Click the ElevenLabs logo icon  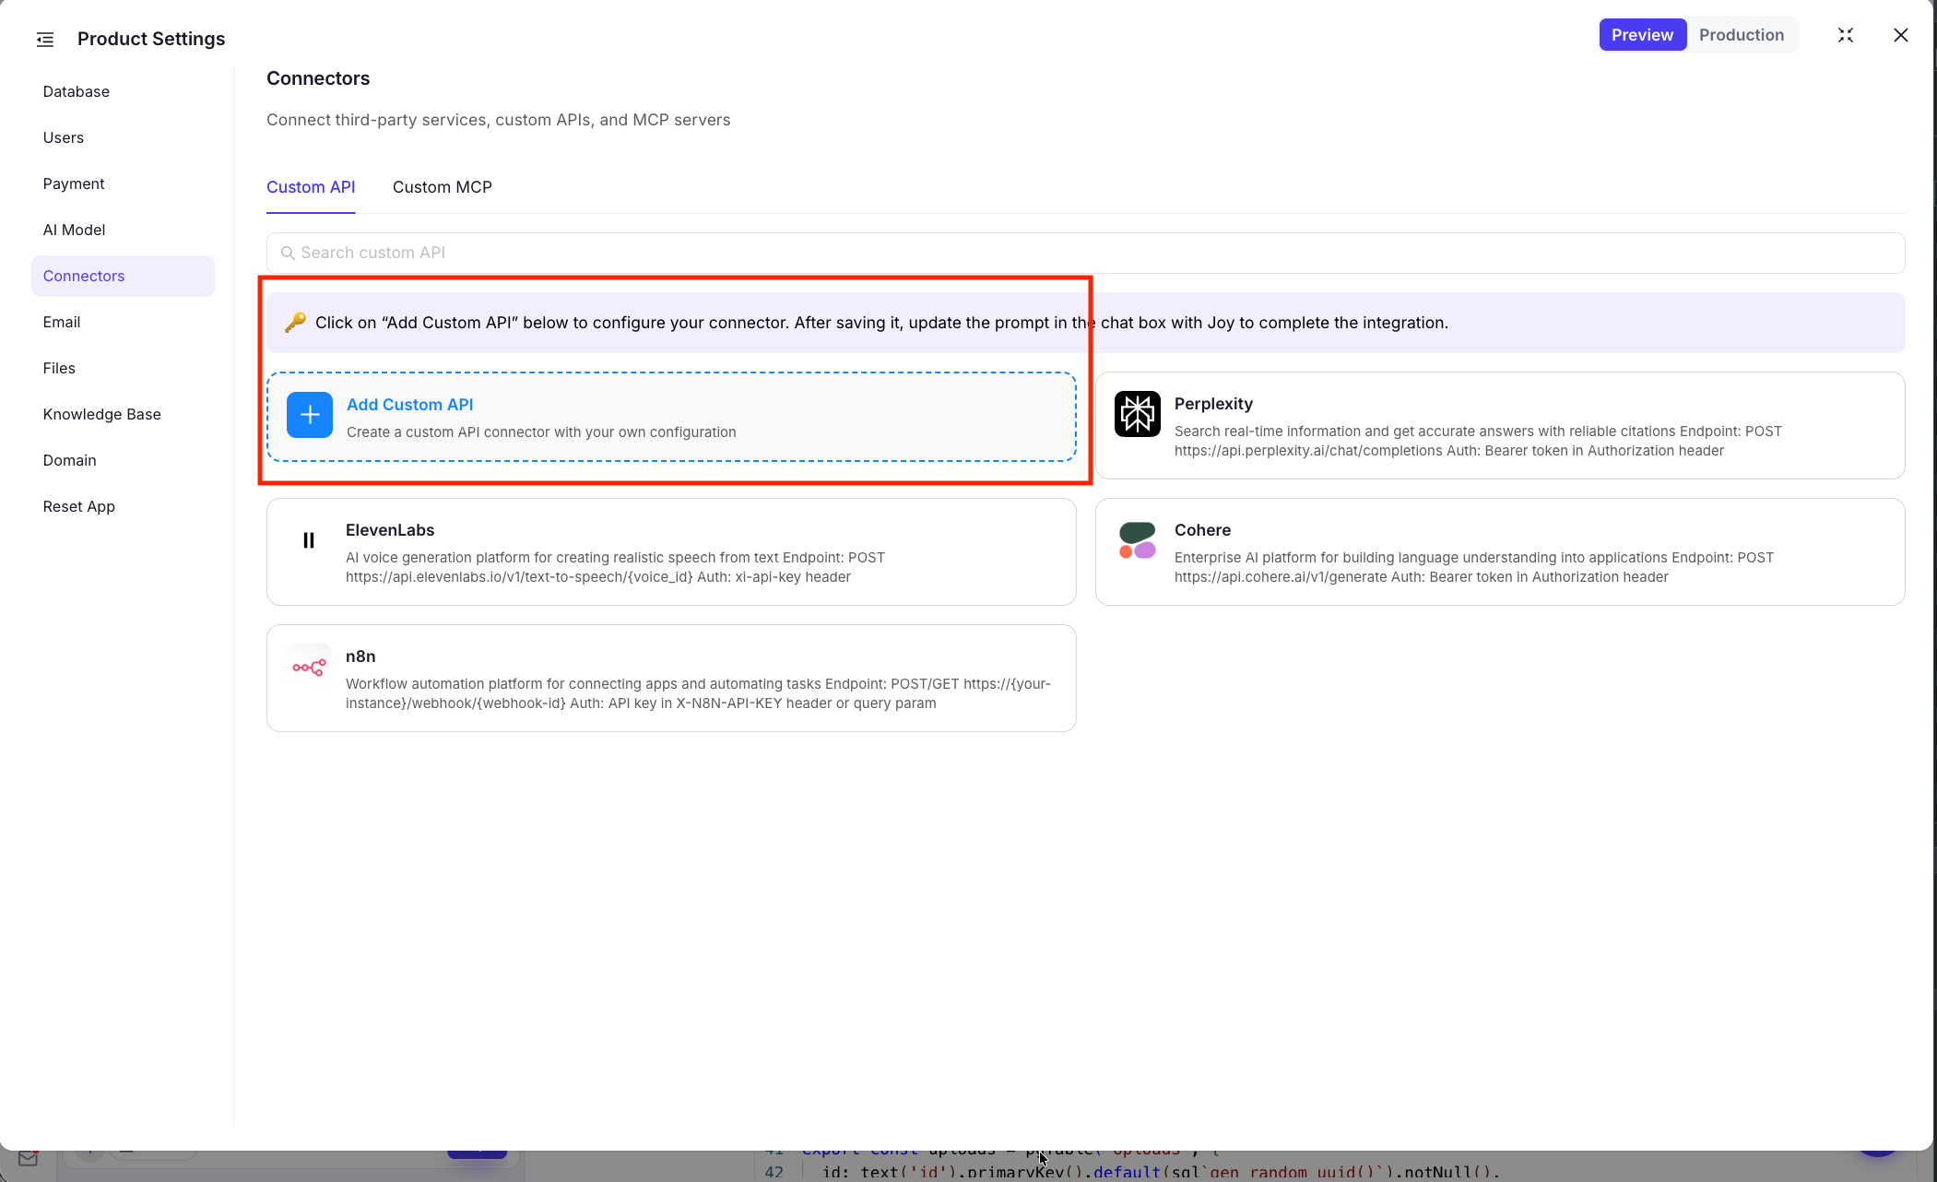click(309, 540)
